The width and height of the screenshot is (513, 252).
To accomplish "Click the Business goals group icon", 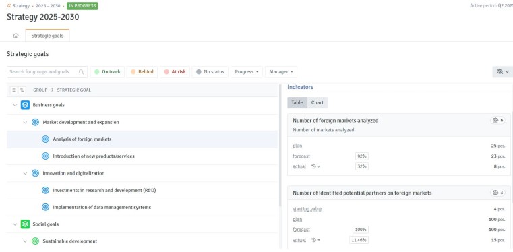I will point(25,105).
